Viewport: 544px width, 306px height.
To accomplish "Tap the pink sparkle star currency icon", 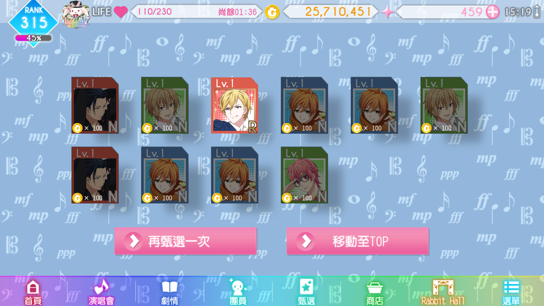I will (x=387, y=12).
